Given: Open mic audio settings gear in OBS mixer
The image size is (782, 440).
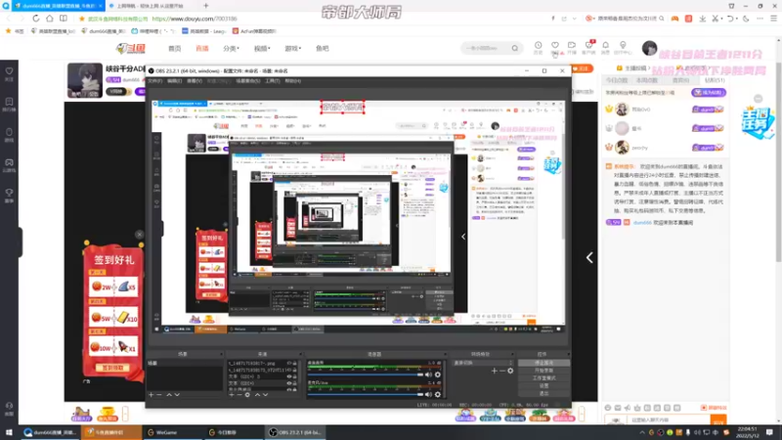Looking at the screenshot, I should (x=437, y=395).
